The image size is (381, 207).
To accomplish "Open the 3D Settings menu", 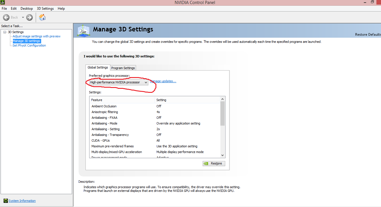I will 45,9.
